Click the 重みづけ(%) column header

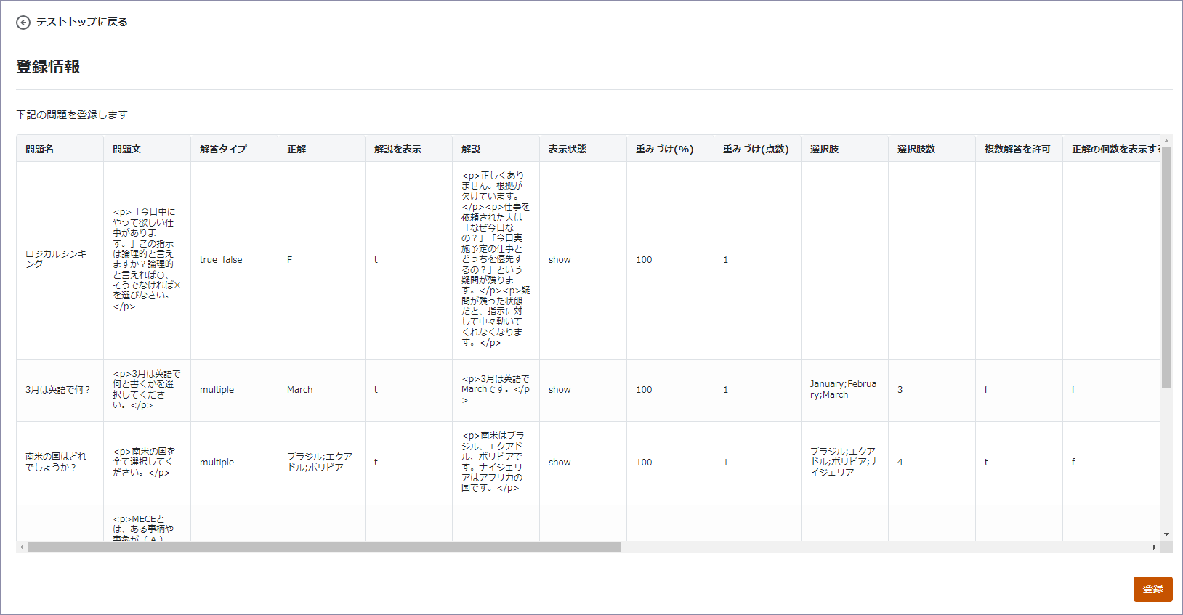click(x=670, y=149)
